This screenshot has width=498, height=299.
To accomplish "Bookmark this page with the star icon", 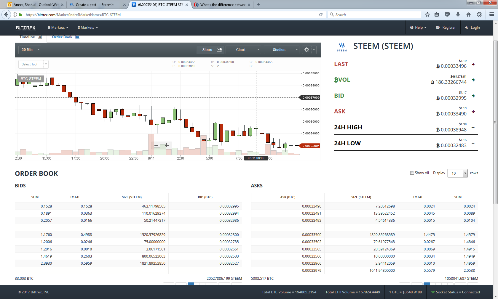I will click(x=427, y=15).
